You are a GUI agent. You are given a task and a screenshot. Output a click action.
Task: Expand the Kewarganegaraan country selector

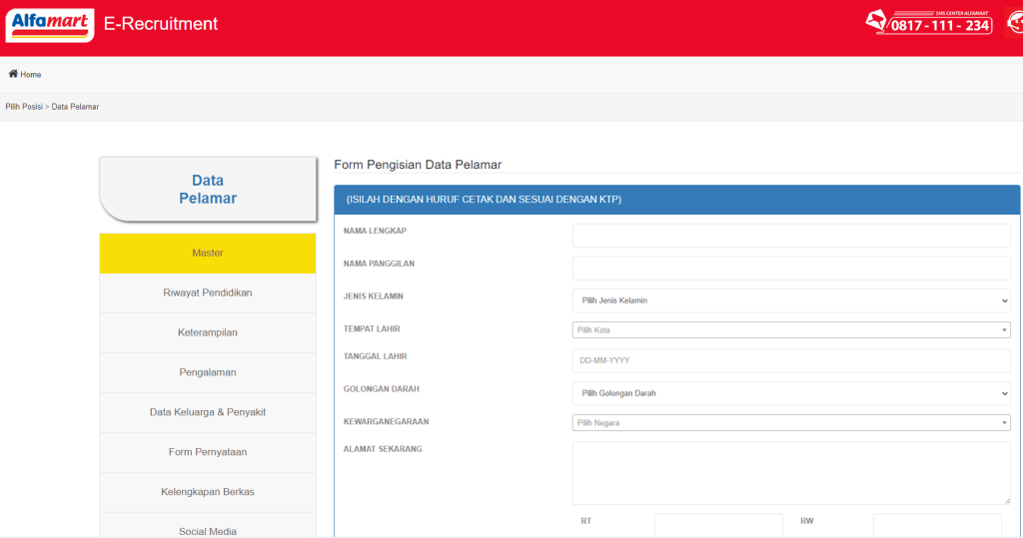(791, 423)
